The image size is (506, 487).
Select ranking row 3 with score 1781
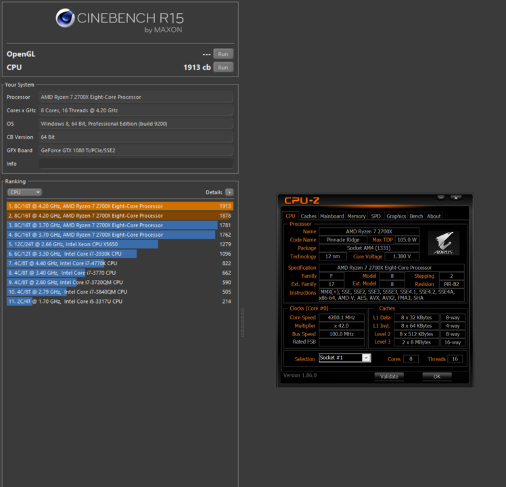click(120, 225)
